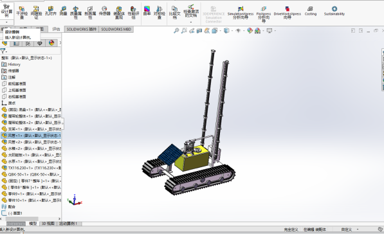Open the Sensor (传感器) tool in ribbon

point(104,11)
